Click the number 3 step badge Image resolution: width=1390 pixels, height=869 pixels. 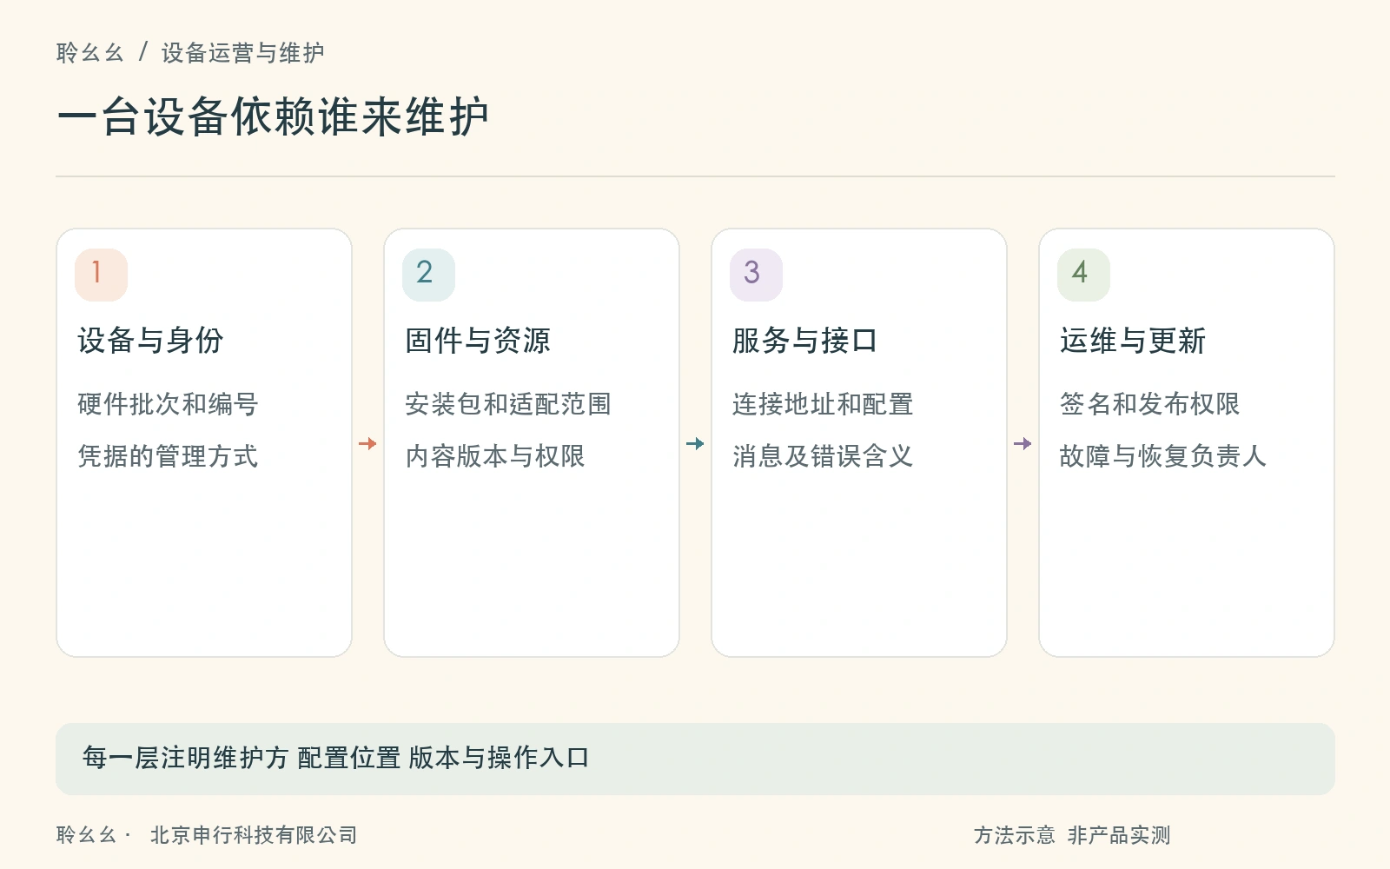(x=756, y=275)
